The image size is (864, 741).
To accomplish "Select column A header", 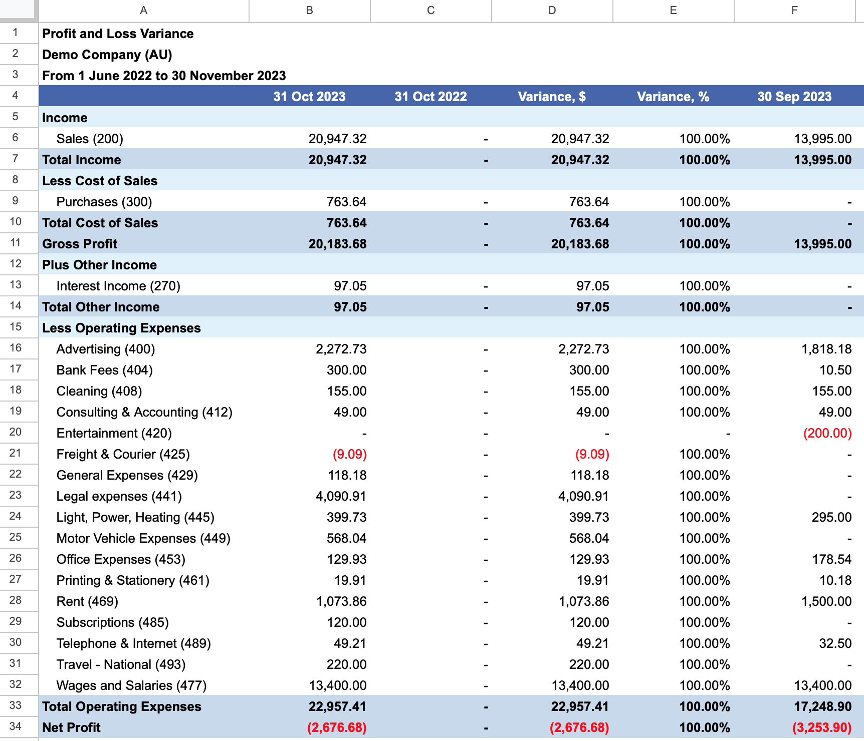I will pyautogui.click(x=144, y=11).
